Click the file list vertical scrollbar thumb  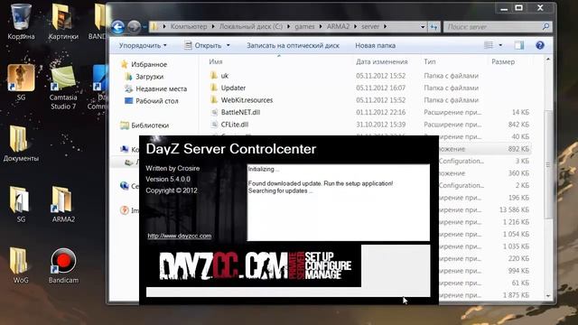point(548,164)
